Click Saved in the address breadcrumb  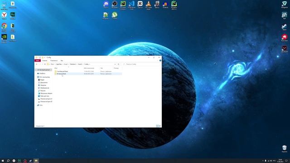(x=80, y=64)
